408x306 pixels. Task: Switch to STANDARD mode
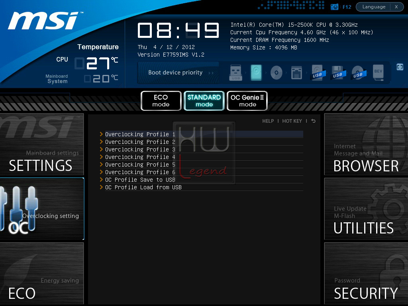[204, 101]
